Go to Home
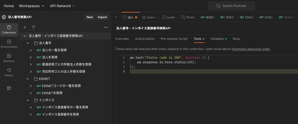 (x=9, y=6)
